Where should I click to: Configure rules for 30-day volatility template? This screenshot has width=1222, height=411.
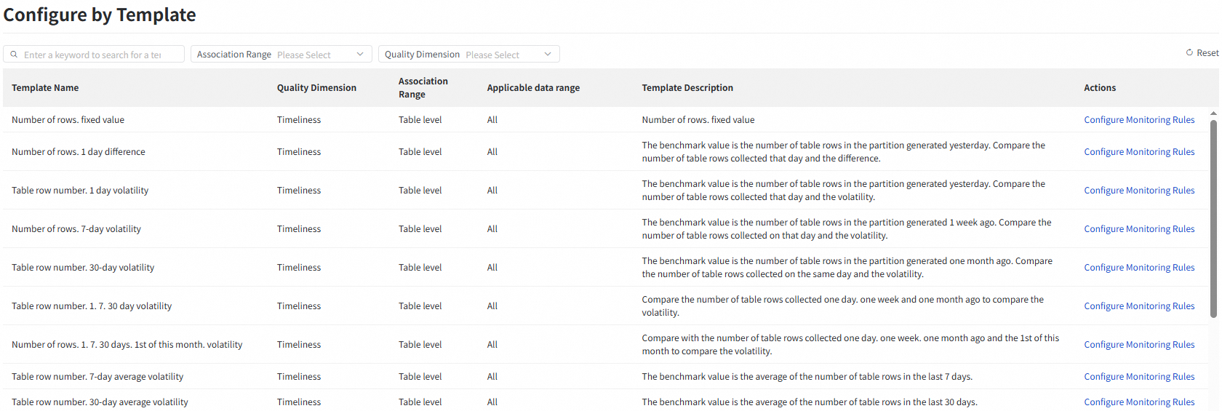(x=1138, y=268)
